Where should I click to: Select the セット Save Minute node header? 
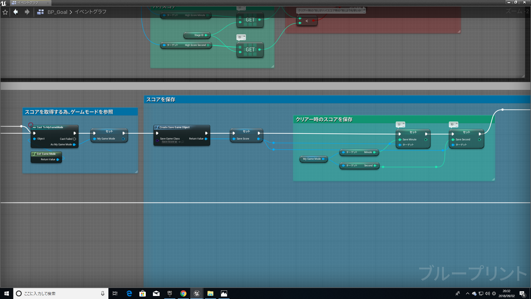point(413,132)
